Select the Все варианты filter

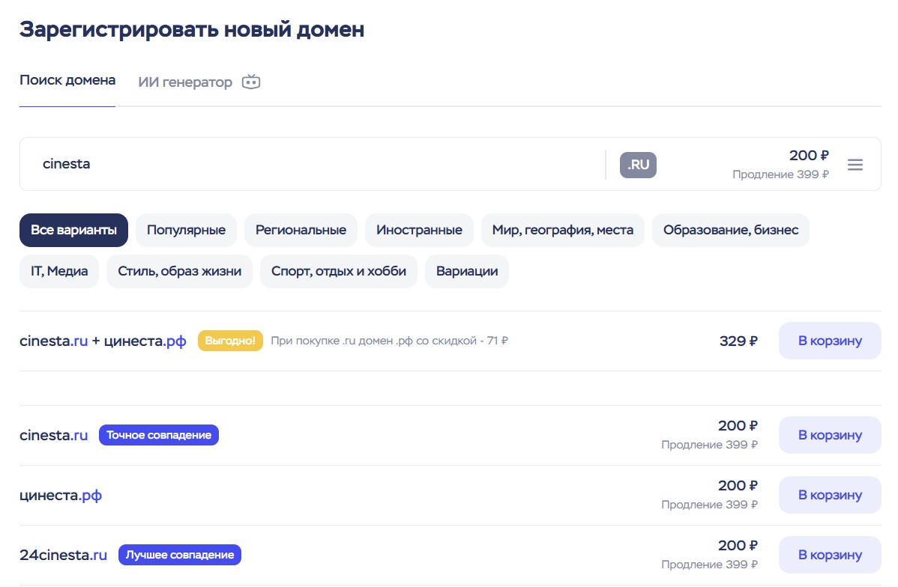(74, 230)
